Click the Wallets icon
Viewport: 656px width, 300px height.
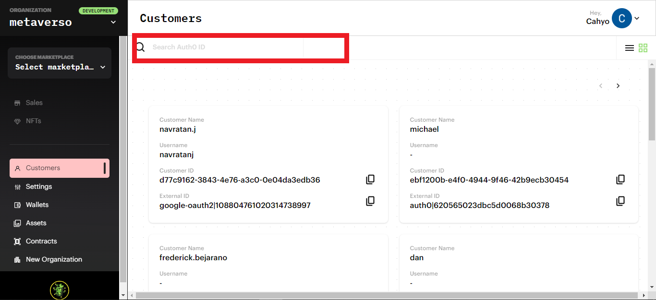[17, 205]
